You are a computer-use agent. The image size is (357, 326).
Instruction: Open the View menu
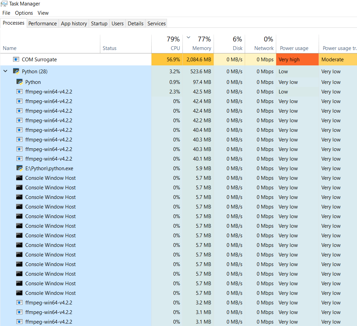pos(43,13)
